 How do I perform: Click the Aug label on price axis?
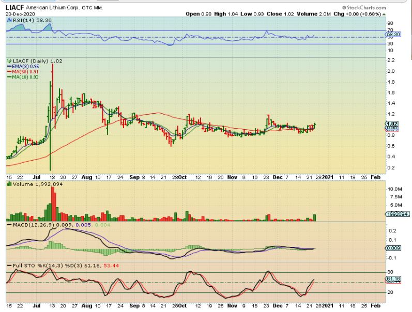tap(87, 177)
